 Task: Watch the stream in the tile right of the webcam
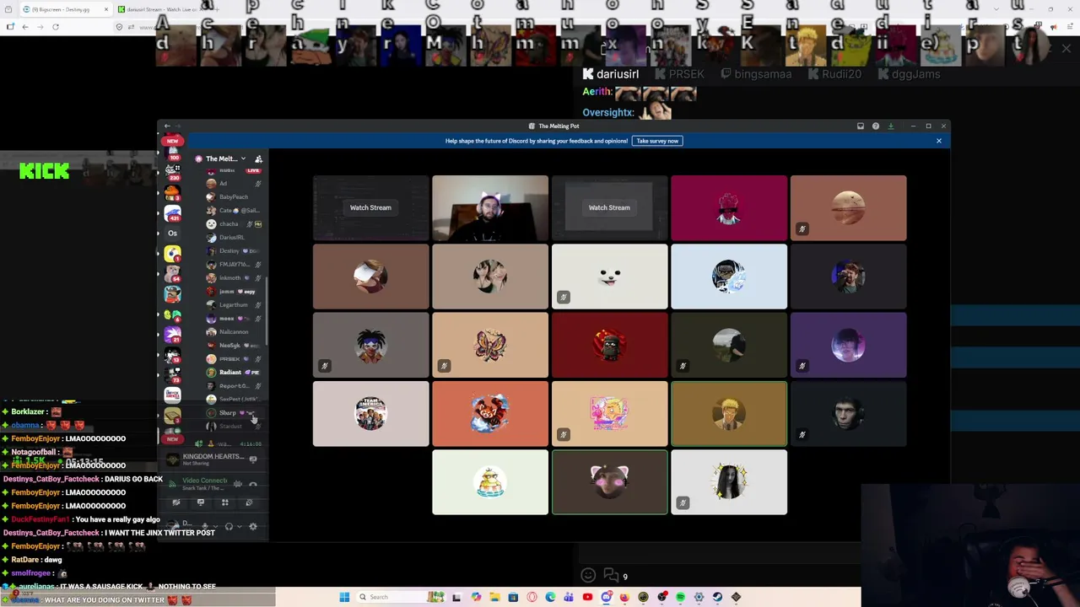609,207
